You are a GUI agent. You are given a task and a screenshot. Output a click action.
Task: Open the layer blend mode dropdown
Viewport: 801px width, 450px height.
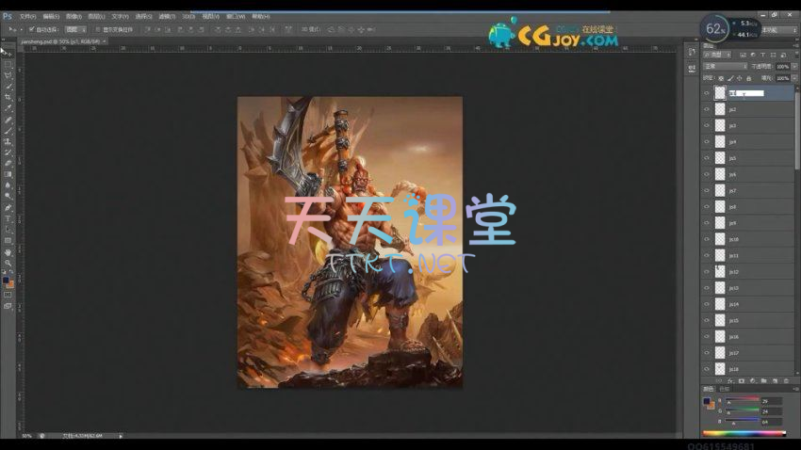[x=726, y=67]
